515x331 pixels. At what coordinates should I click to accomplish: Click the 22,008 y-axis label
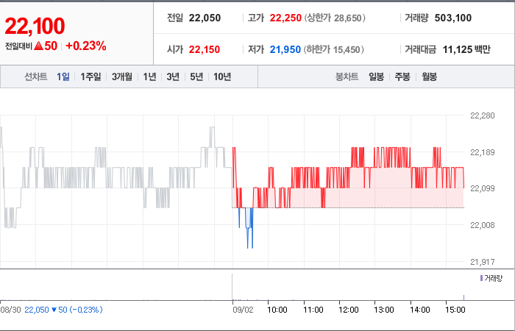tap(483, 225)
